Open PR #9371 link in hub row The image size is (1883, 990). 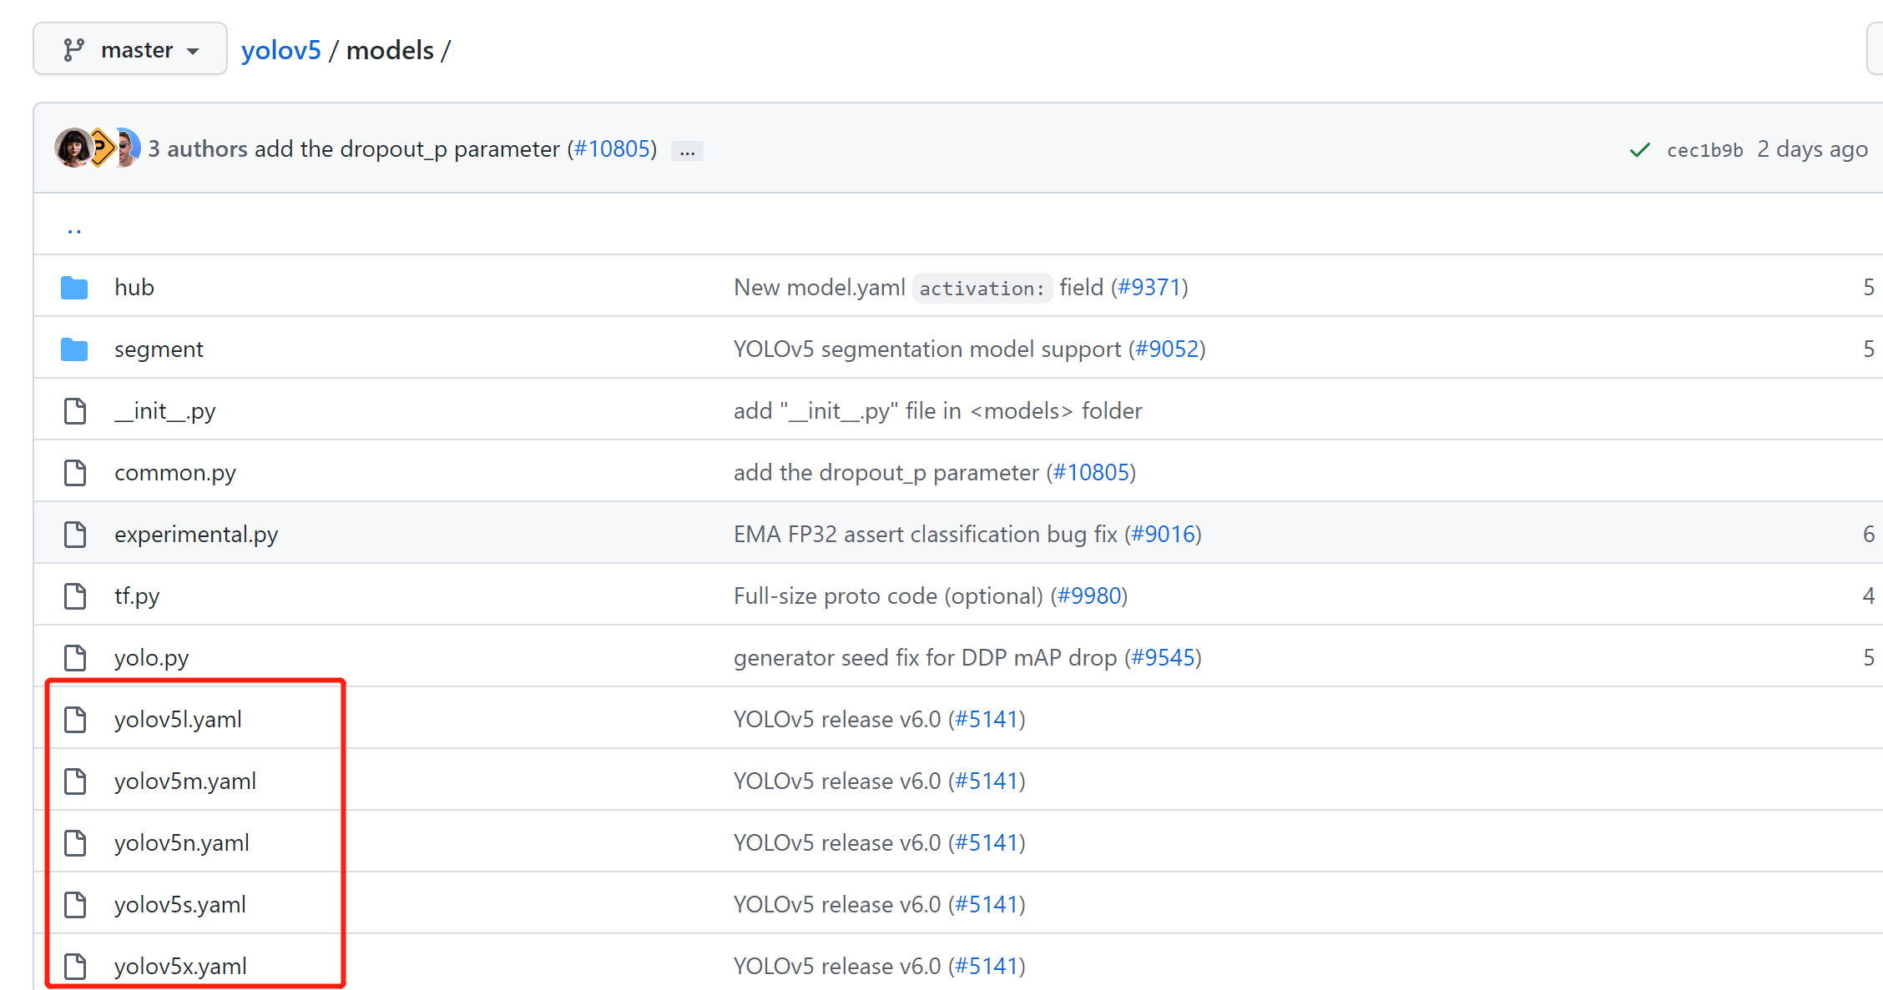coord(1149,287)
